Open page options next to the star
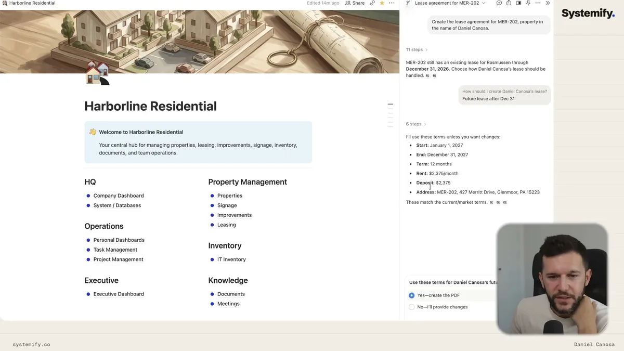 click(392, 3)
